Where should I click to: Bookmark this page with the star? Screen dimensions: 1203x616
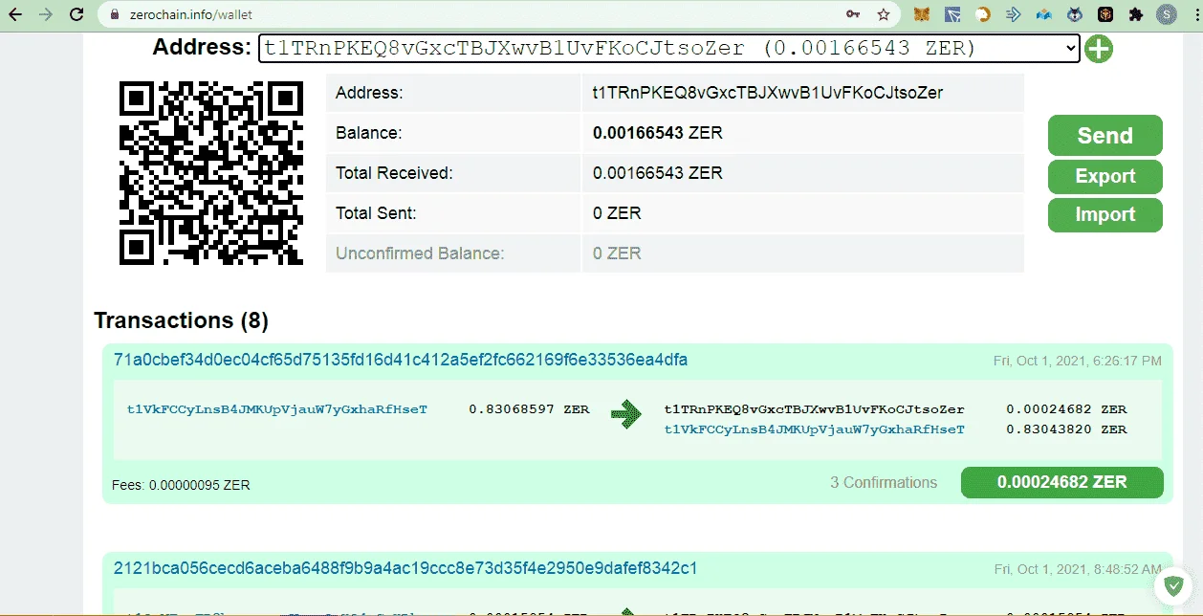884,15
